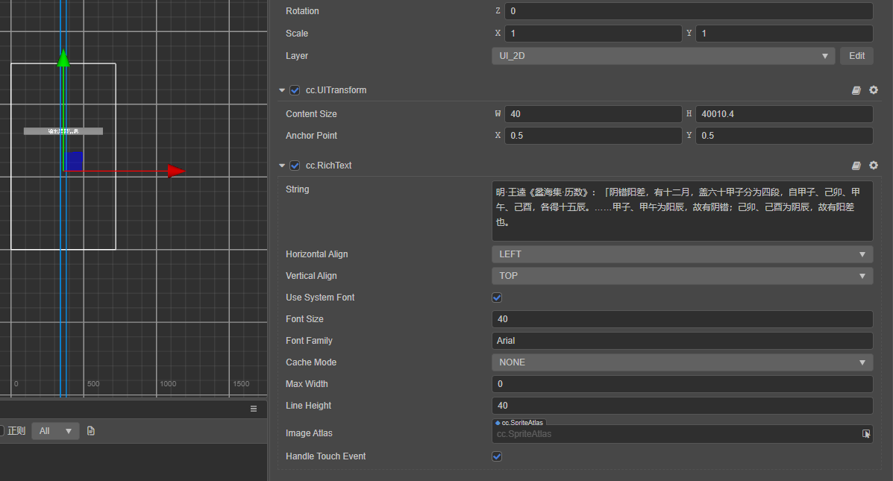Open settings gear for cc.UITransform component
Viewport: 893px width, 481px height.
click(x=874, y=90)
